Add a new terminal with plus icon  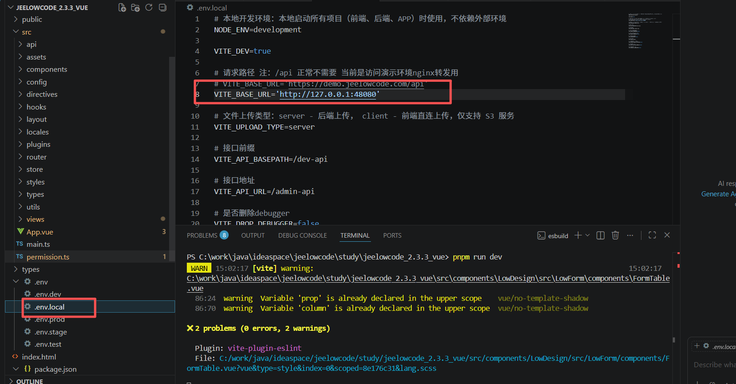(x=578, y=235)
